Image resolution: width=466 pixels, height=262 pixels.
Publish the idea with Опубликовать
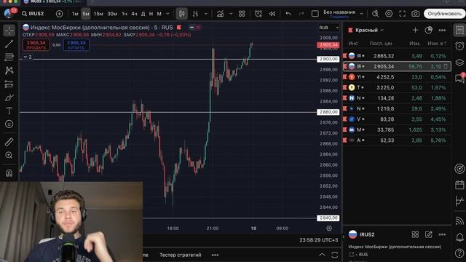(x=445, y=14)
